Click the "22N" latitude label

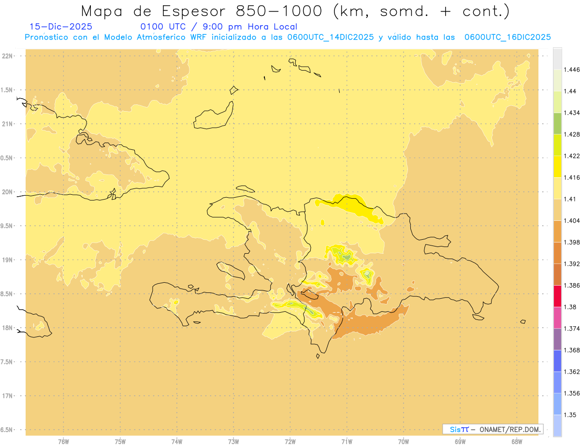(7, 56)
